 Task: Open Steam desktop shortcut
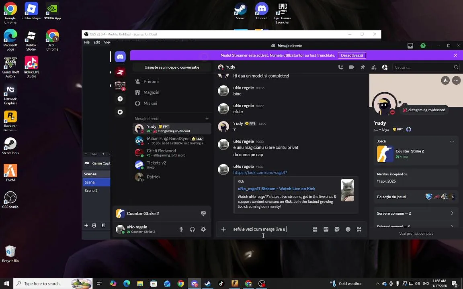[x=241, y=11]
